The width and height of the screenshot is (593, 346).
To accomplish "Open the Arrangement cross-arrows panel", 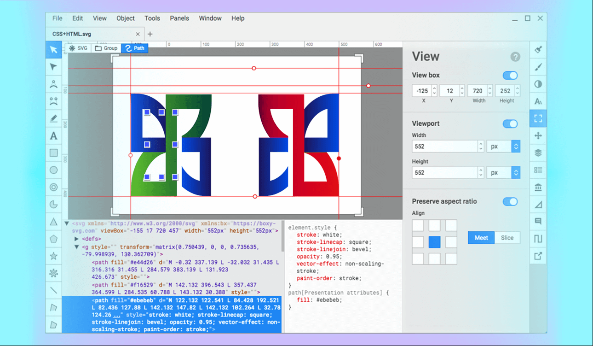I will pos(538,135).
